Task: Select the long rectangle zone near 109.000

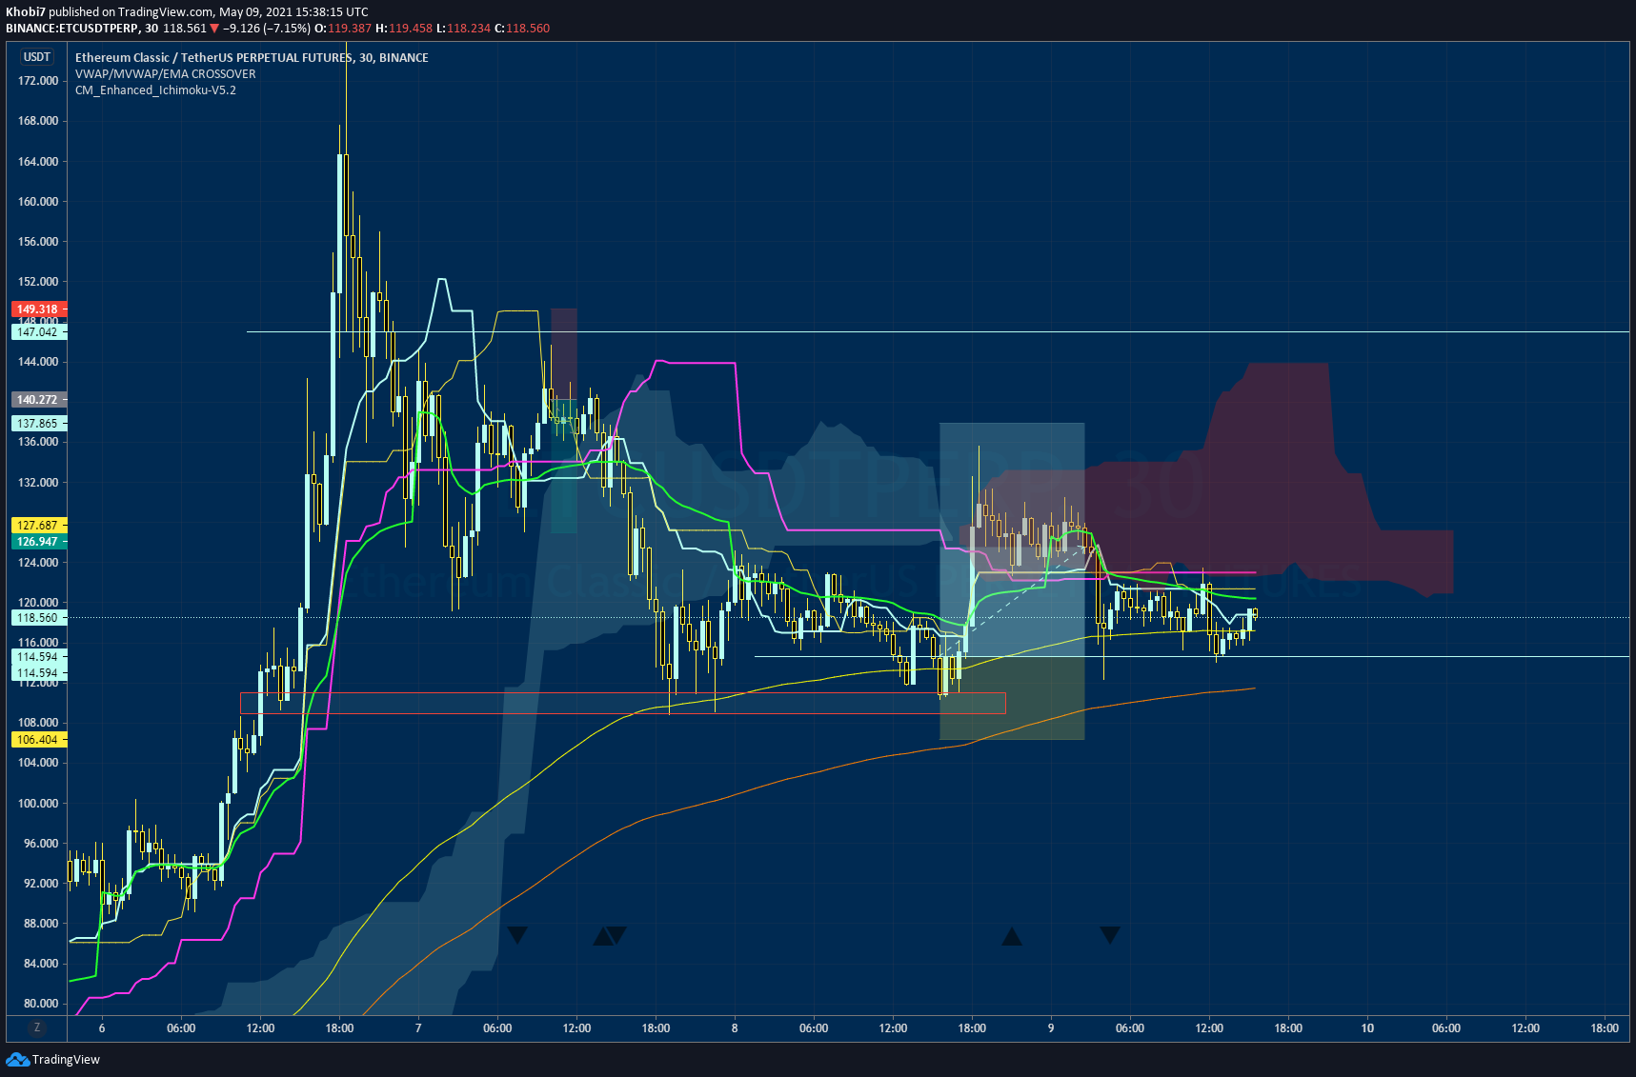Action: pyautogui.click(x=623, y=703)
